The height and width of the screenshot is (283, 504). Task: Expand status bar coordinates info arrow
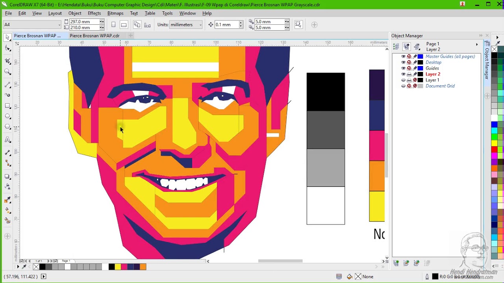(43, 277)
